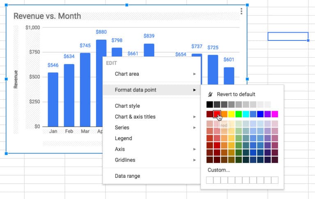Open Chart & axis titles submenu
The width and height of the screenshot is (315, 199).
[135, 117]
